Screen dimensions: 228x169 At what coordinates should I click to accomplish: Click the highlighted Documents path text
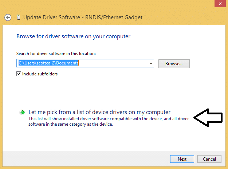(48, 63)
